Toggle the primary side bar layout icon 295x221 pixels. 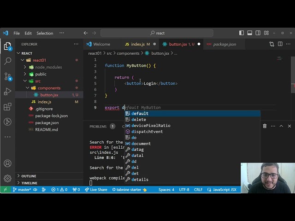(242, 33)
